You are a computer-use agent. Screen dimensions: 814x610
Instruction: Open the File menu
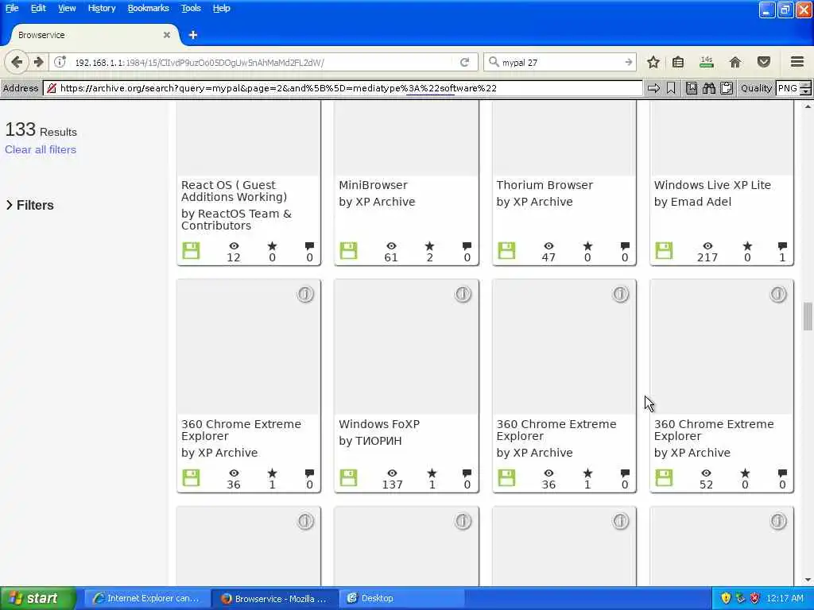click(12, 8)
